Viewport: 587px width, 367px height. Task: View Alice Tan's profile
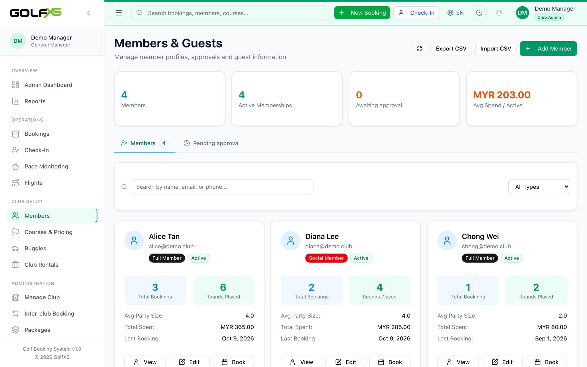[145, 362]
